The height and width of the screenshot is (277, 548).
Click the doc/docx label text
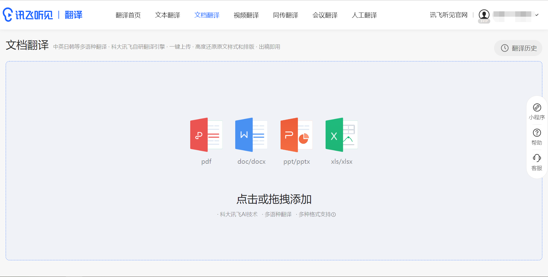click(251, 162)
